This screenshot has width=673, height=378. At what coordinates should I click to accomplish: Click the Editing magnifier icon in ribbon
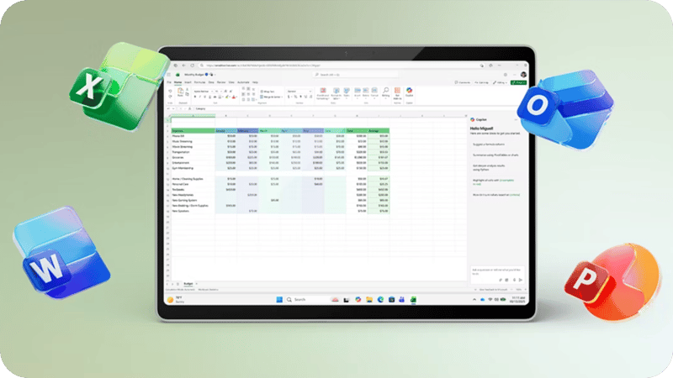(x=385, y=92)
